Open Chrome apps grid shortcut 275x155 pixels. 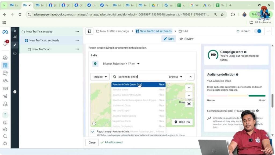4,23
